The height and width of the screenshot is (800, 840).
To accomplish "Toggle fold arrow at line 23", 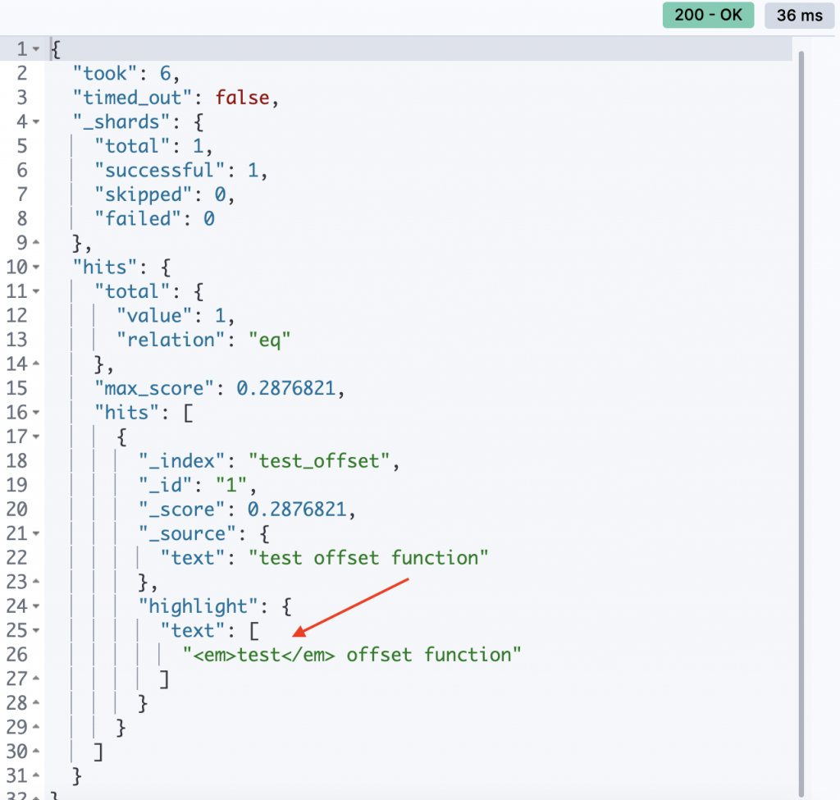I will tap(36, 582).
